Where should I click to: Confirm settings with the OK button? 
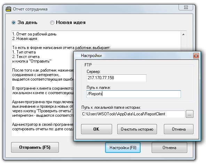click(96, 129)
